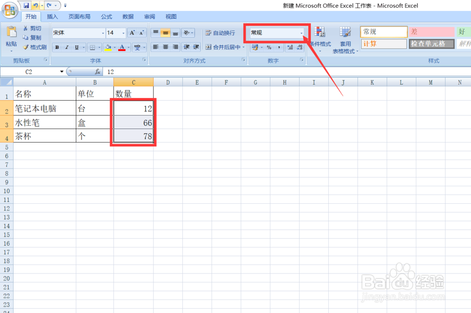Open the Customize Quick Access Toolbar arrow
The width and height of the screenshot is (471, 313).
pos(65,6)
